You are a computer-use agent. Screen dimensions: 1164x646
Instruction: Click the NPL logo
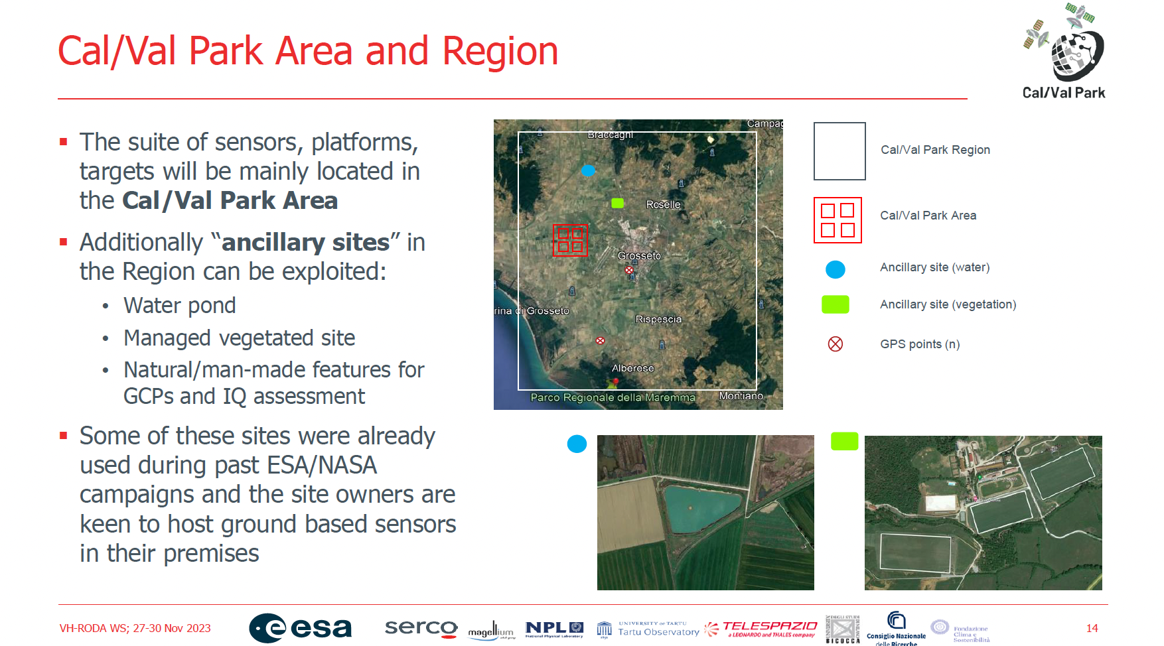click(554, 628)
